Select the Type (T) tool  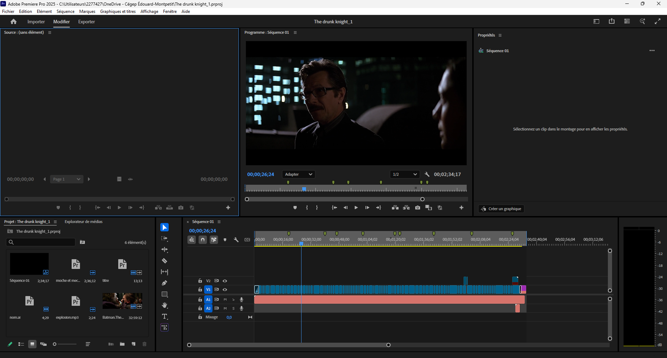point(164,317)
